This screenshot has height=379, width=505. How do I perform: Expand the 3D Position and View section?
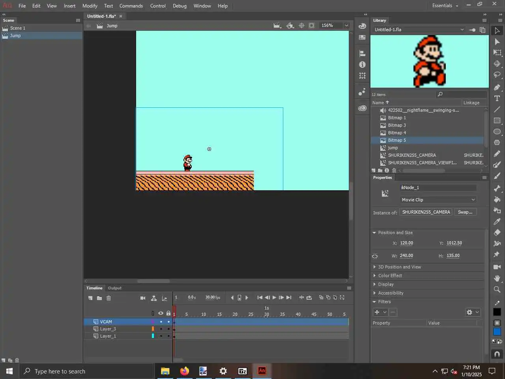[x=374, y=267]
